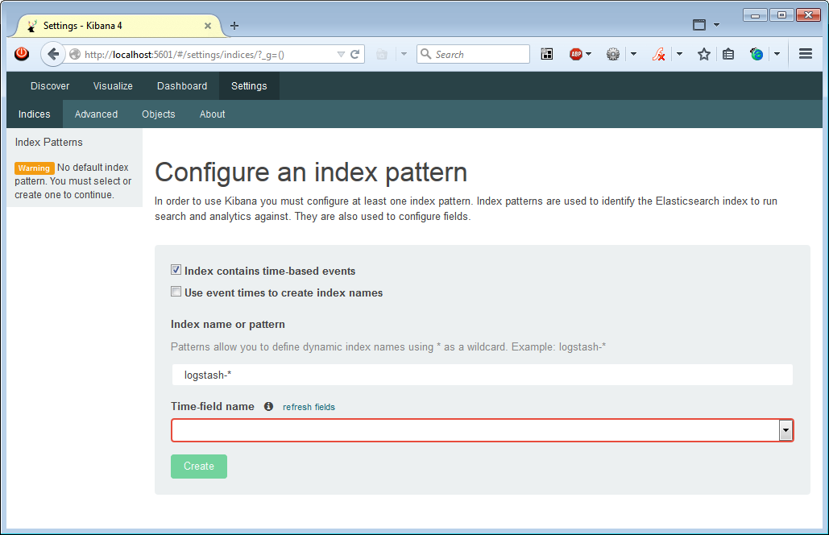The width and height of the screenshot is (829, 535).
Task: Reload the page using the refresh icon
Action: (x=355, y=54)
